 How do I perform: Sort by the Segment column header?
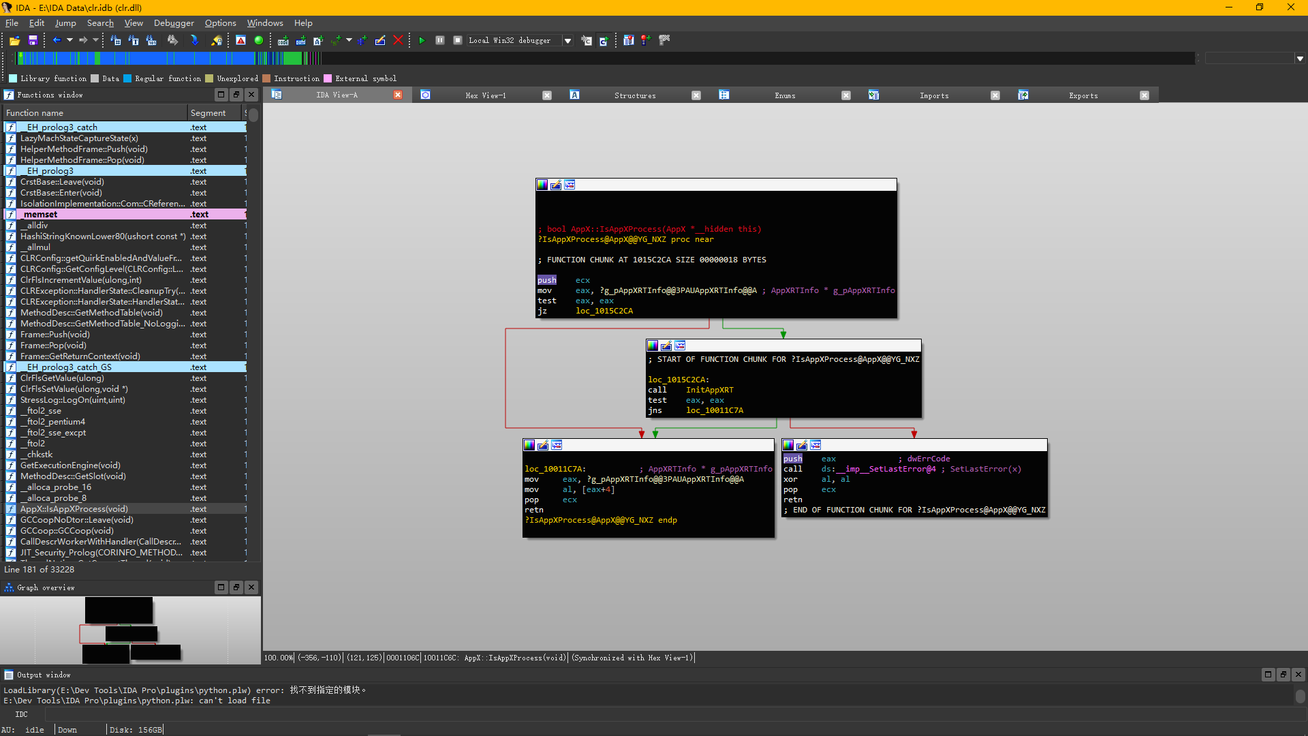pyautogui.click(x=208, y=113)
